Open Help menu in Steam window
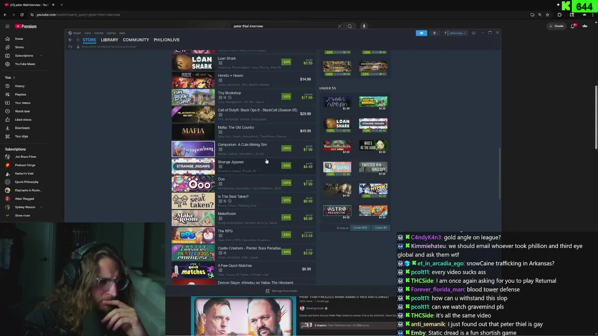This screenshot has width=598, height=336. [x=122, y=33]
